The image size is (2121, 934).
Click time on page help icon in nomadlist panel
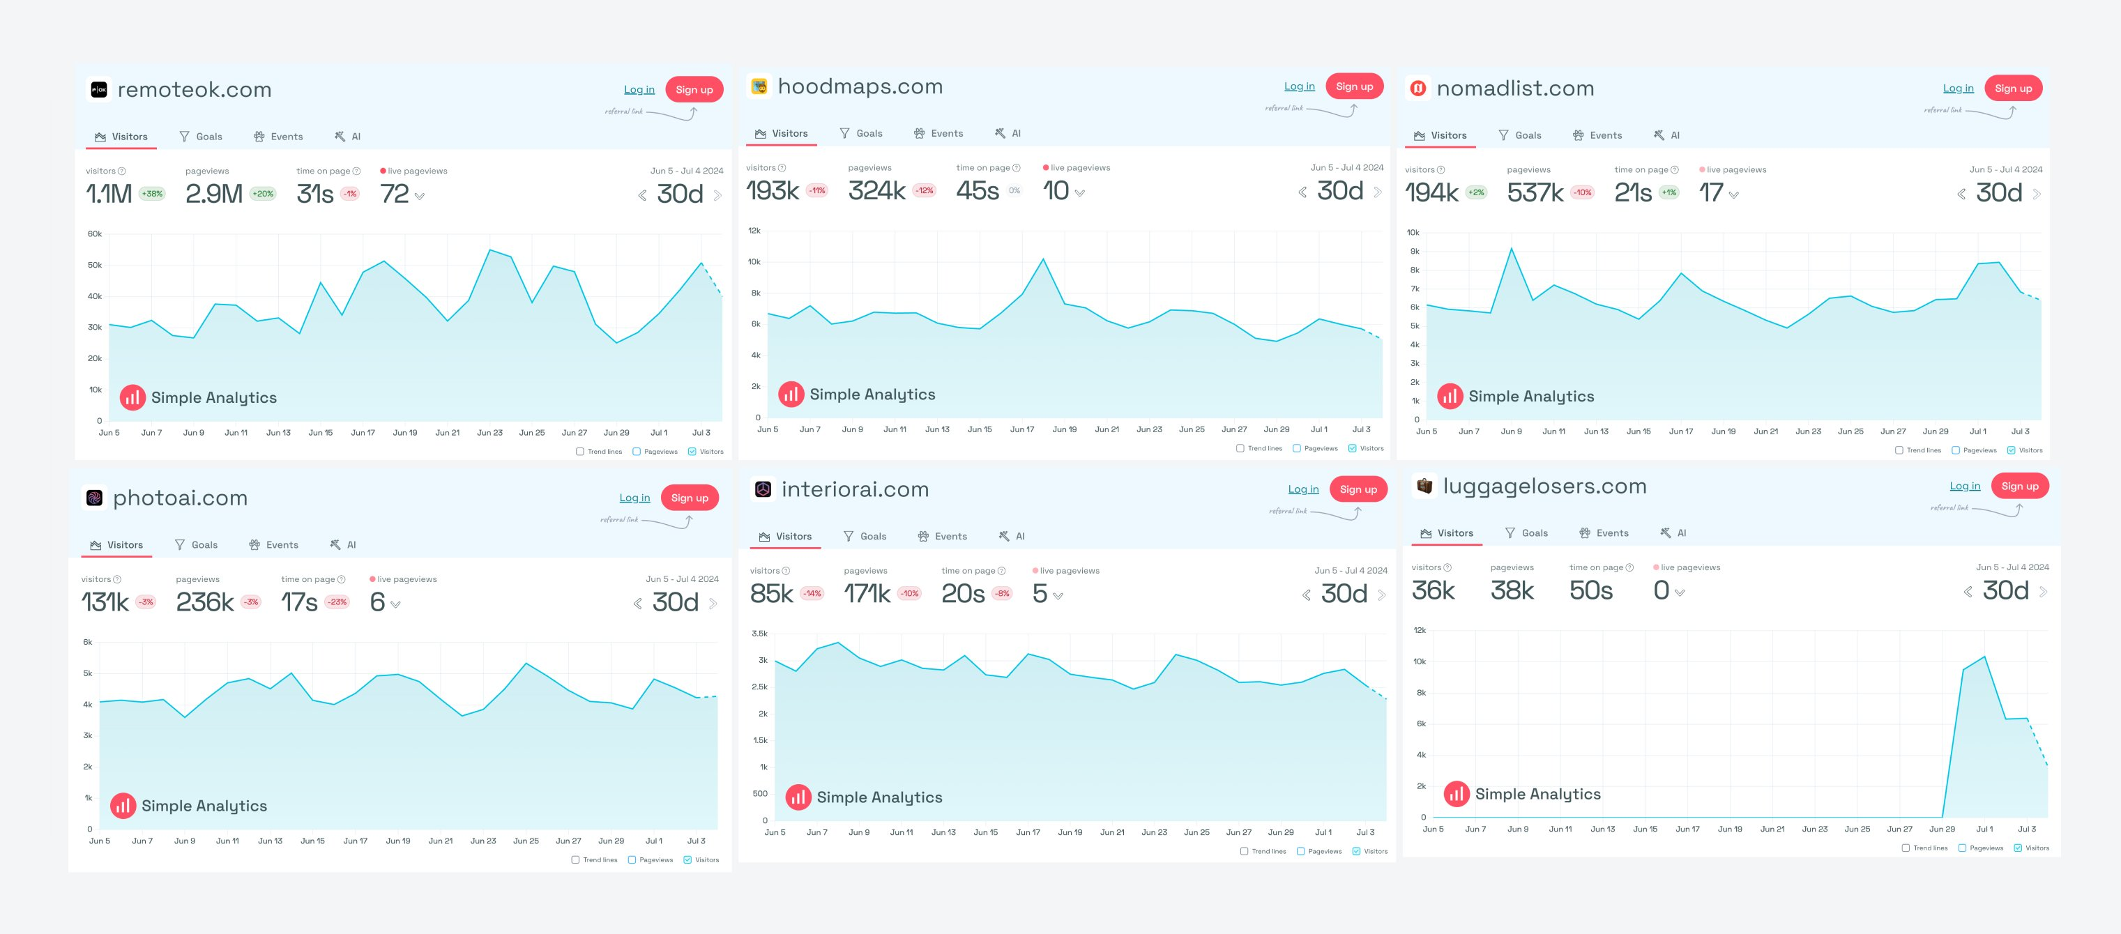(x=1675, y=169)
